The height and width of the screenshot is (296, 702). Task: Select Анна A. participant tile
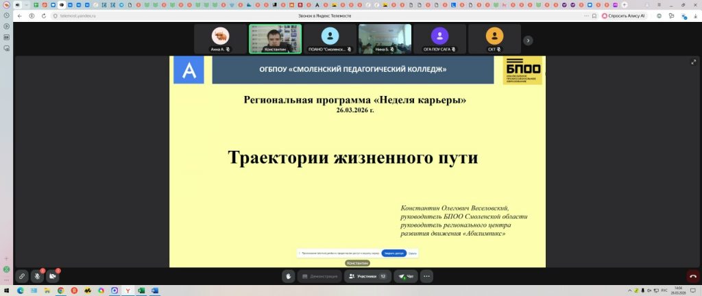pos(220,39)
